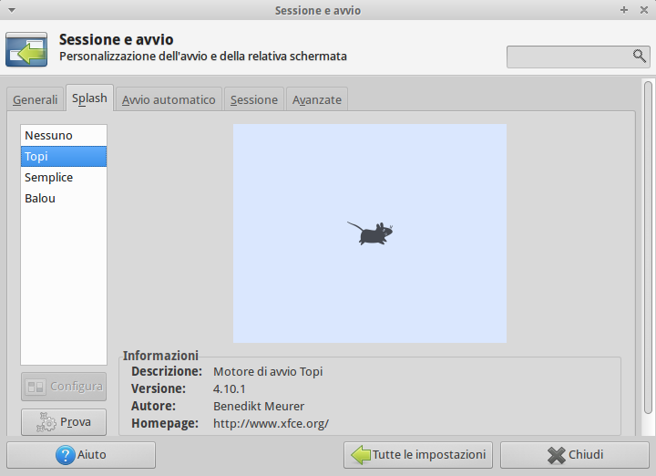
Task: Select Balou from the splash list
Action: point(40,198)
